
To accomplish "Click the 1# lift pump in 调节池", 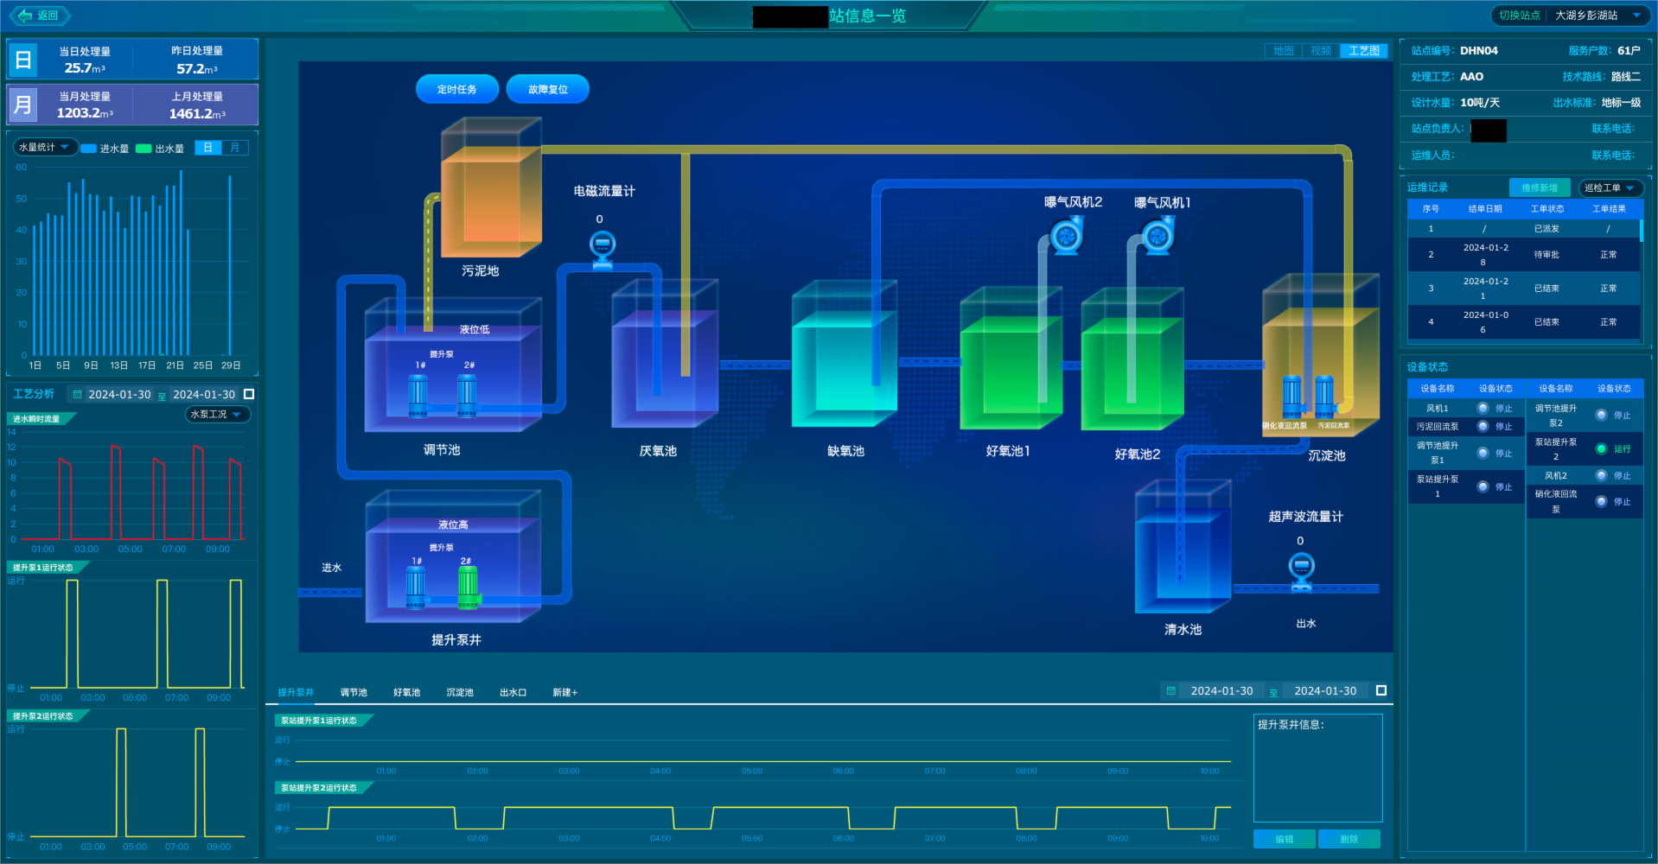I will tap(418, 394).
